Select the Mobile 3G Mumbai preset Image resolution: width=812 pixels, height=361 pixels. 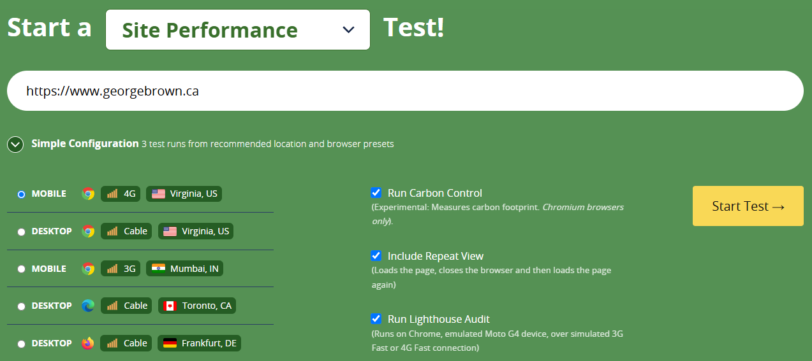[22, 269]
